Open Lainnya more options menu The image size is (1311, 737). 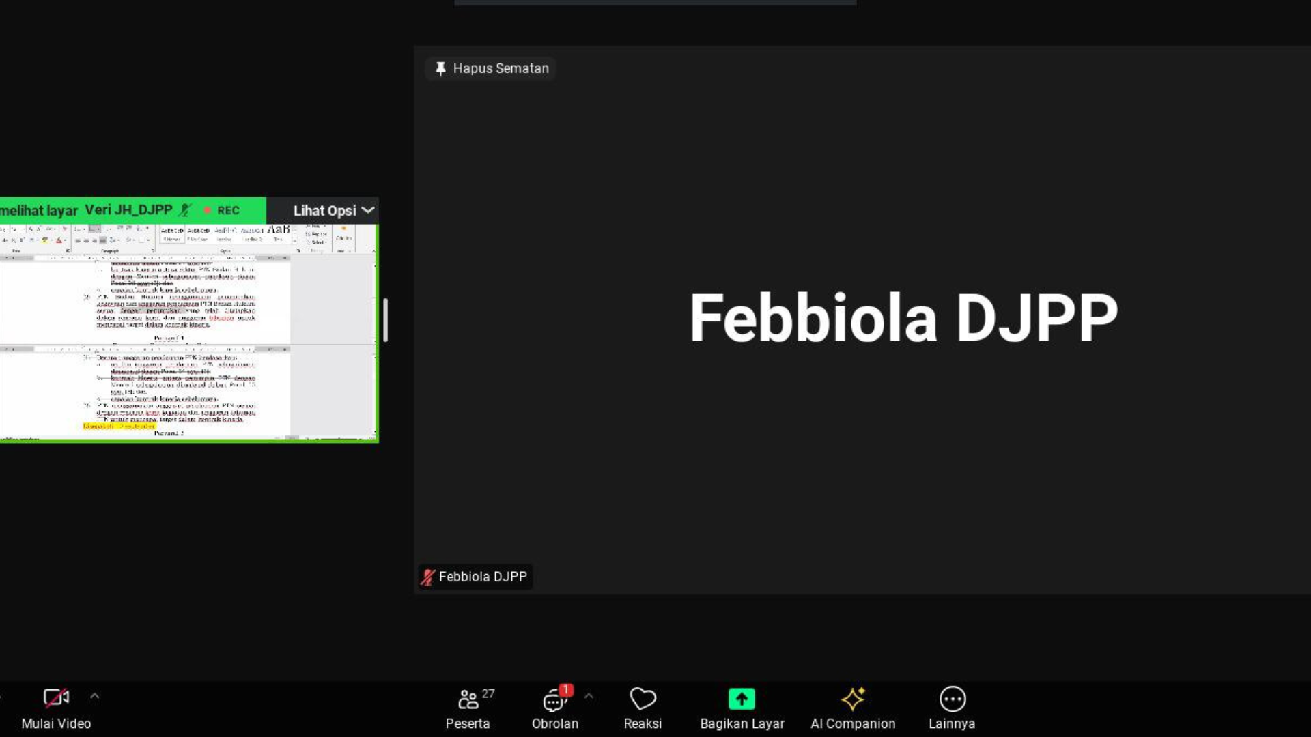click(x=952, y=709)
